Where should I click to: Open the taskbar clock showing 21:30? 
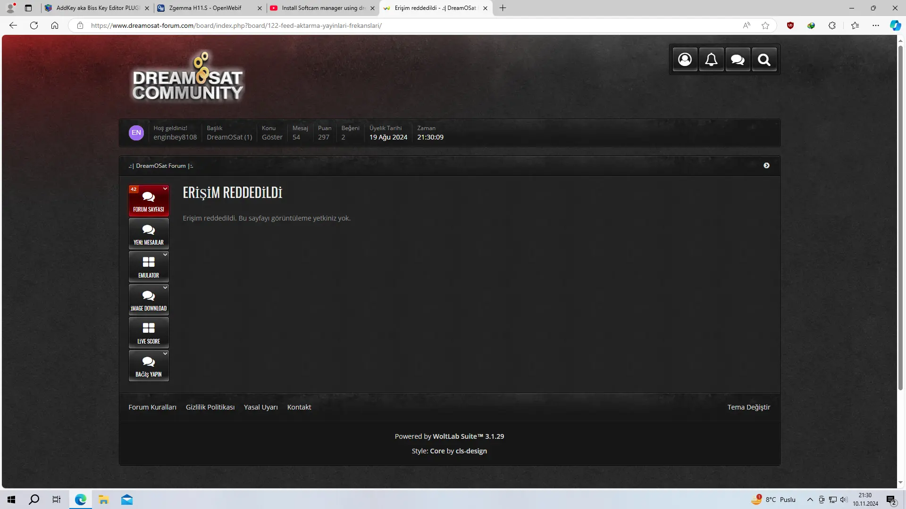865,500
